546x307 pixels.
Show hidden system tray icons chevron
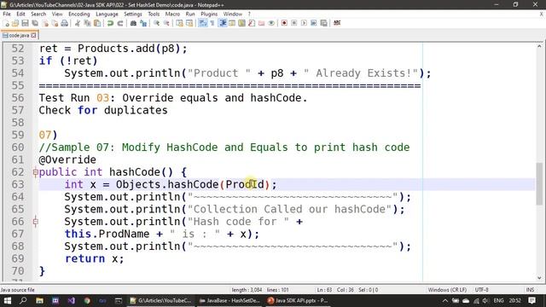tap(445, 301)
